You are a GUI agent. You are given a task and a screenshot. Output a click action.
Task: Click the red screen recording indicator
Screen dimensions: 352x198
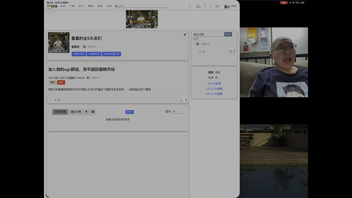coord(284,2)
